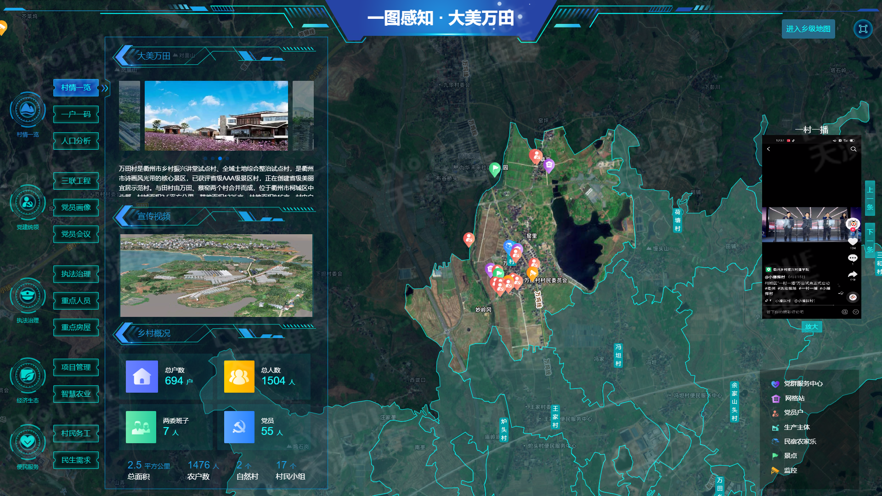Click the 下一条 next video button
The height and width of the screenshot is (496, 882).
[x=870, y=240]
